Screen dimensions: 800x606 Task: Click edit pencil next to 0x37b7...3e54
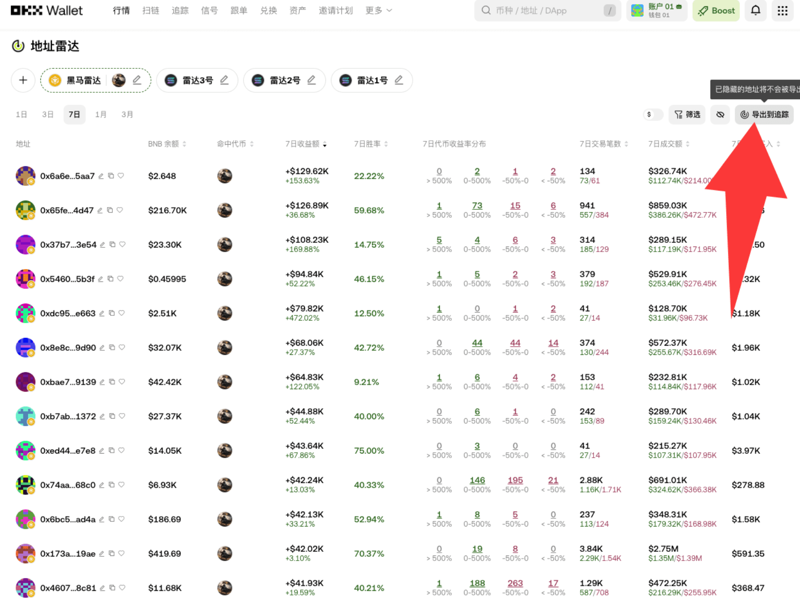[x=103, y=245]
